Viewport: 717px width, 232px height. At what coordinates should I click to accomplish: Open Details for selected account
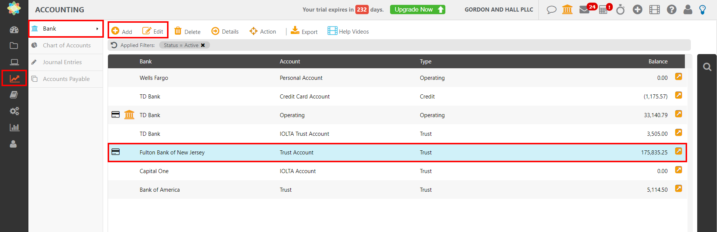[x=225, y=31]
